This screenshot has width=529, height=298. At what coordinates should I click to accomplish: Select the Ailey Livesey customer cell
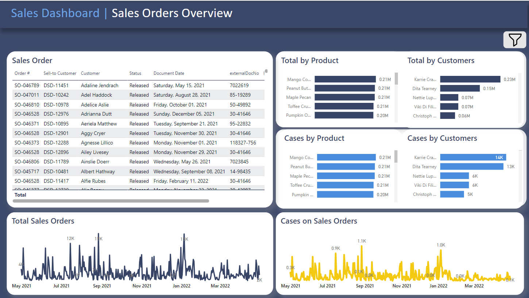[x=95, y=152]
